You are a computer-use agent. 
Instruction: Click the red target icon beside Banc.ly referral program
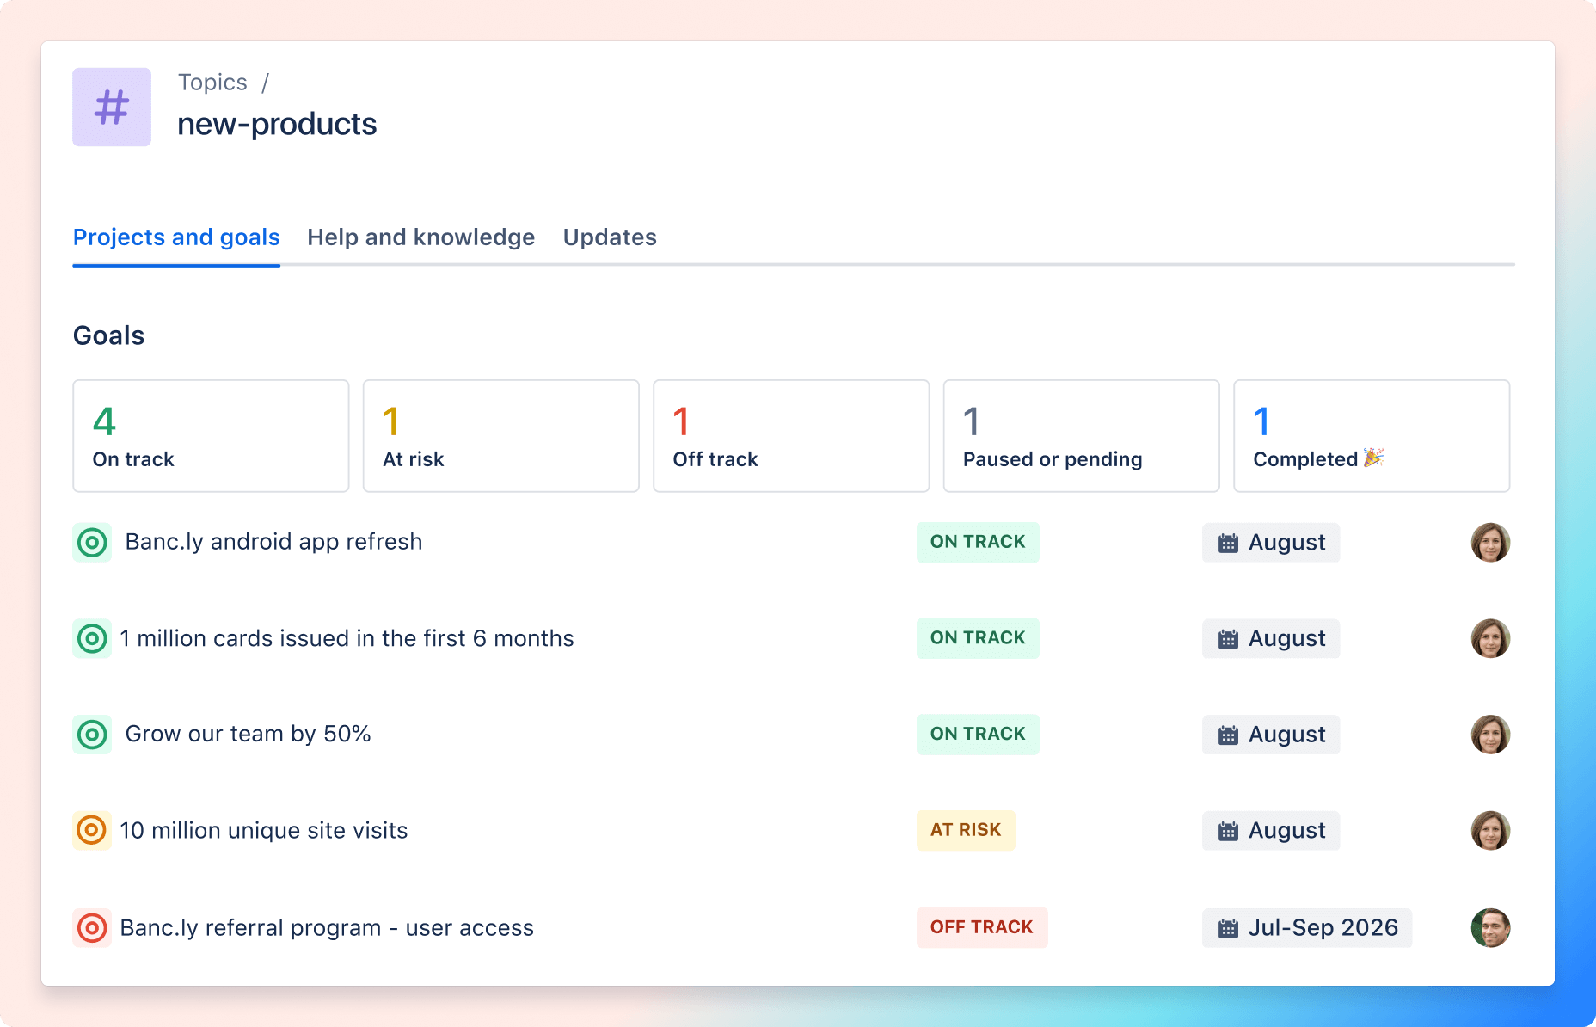pos(90,927)
